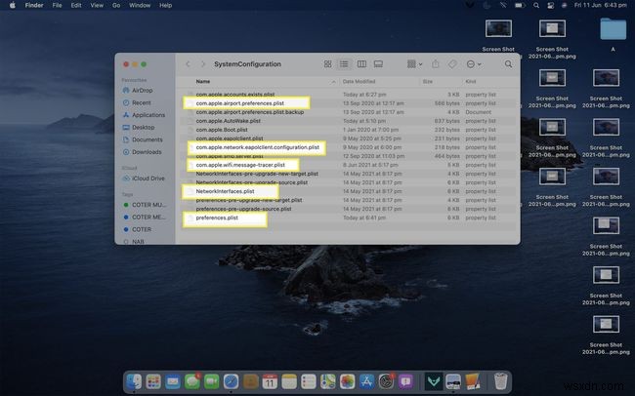Open Finder from the Dock
The width and height of the screenshot is (635, 396).
(x=134, y=381)
